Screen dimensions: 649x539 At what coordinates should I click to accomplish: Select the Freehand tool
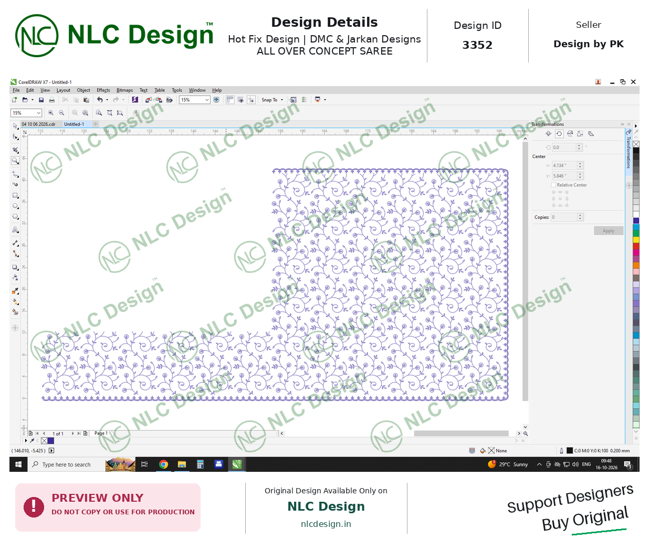click(x=15, y=174)
